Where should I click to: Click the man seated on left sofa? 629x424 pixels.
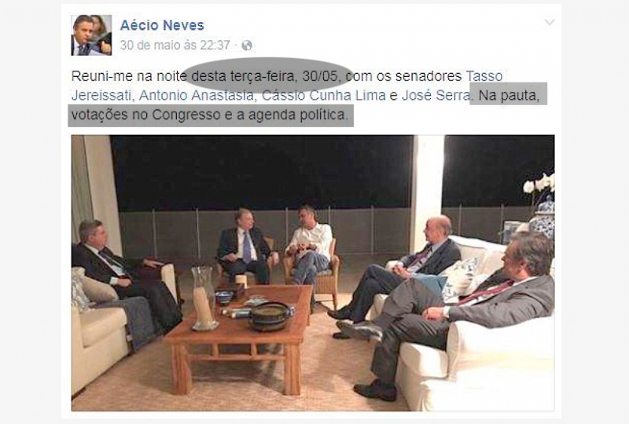pos(125,275)
